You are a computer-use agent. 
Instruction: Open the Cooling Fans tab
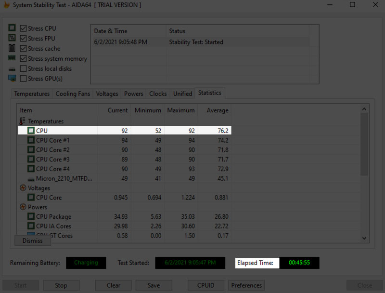click(x=73, y=93)
